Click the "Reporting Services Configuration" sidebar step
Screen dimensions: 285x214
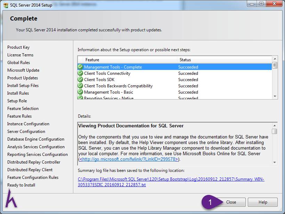tap(38, 154)
